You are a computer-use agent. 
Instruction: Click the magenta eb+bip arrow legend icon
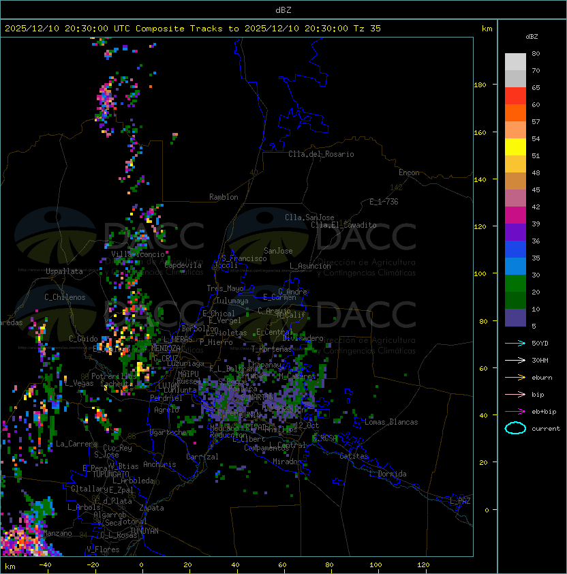(x=515, y=412)
